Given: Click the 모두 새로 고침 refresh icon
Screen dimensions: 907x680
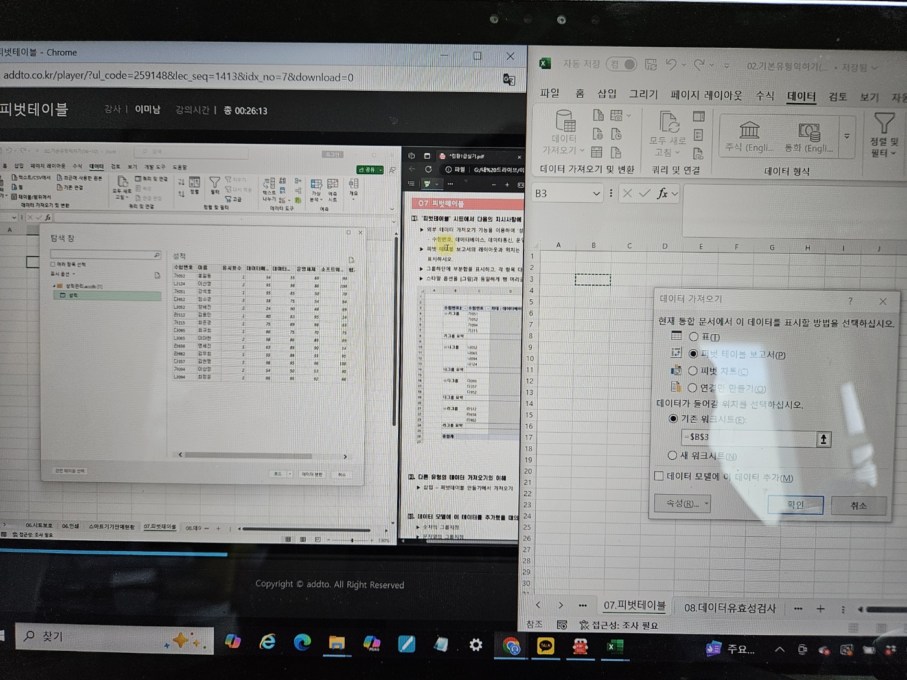Looking at the screenshot, I should [x=669, y=122].
